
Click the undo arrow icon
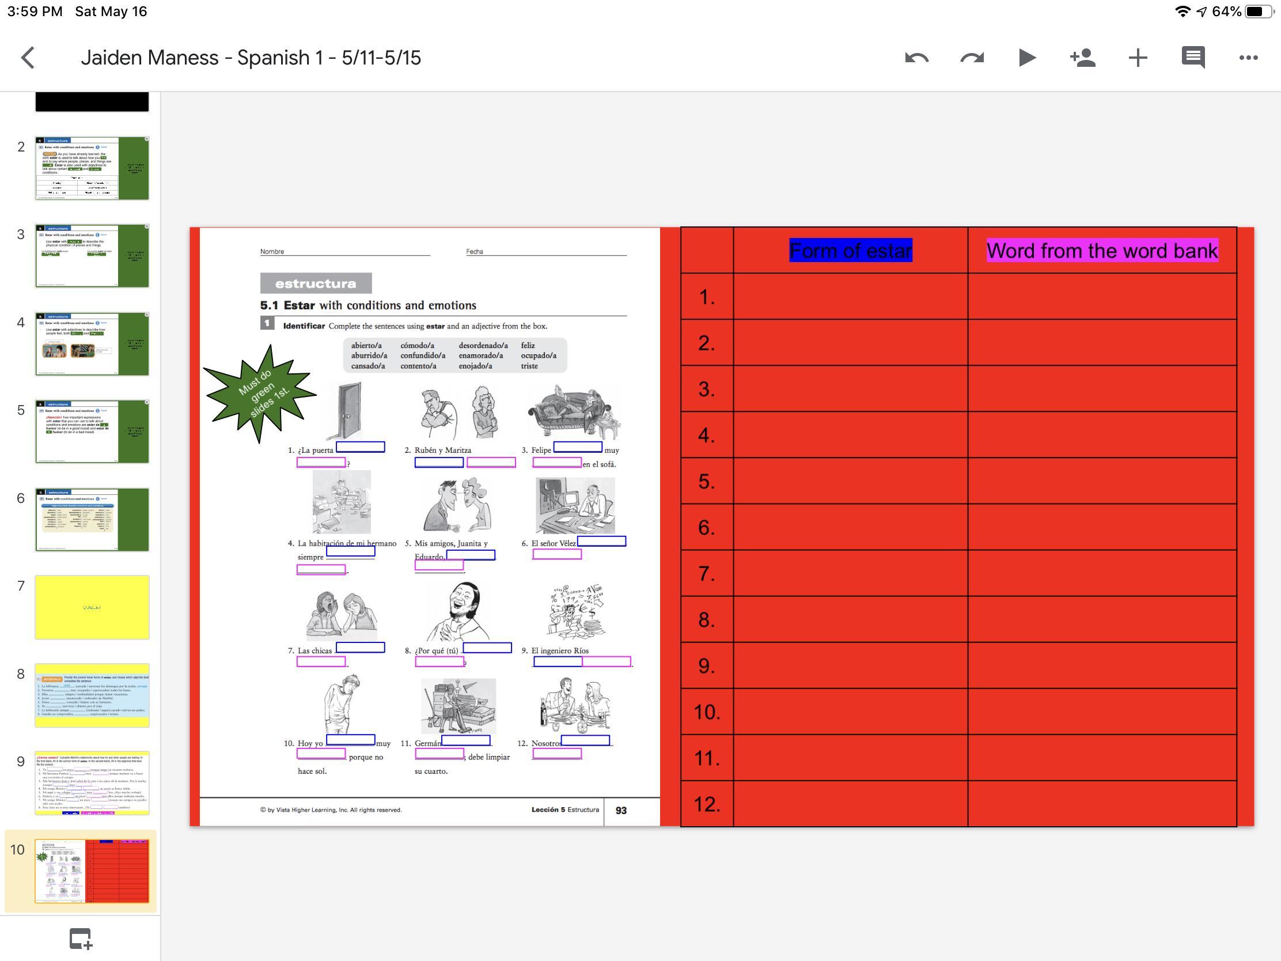pos(916,58)
